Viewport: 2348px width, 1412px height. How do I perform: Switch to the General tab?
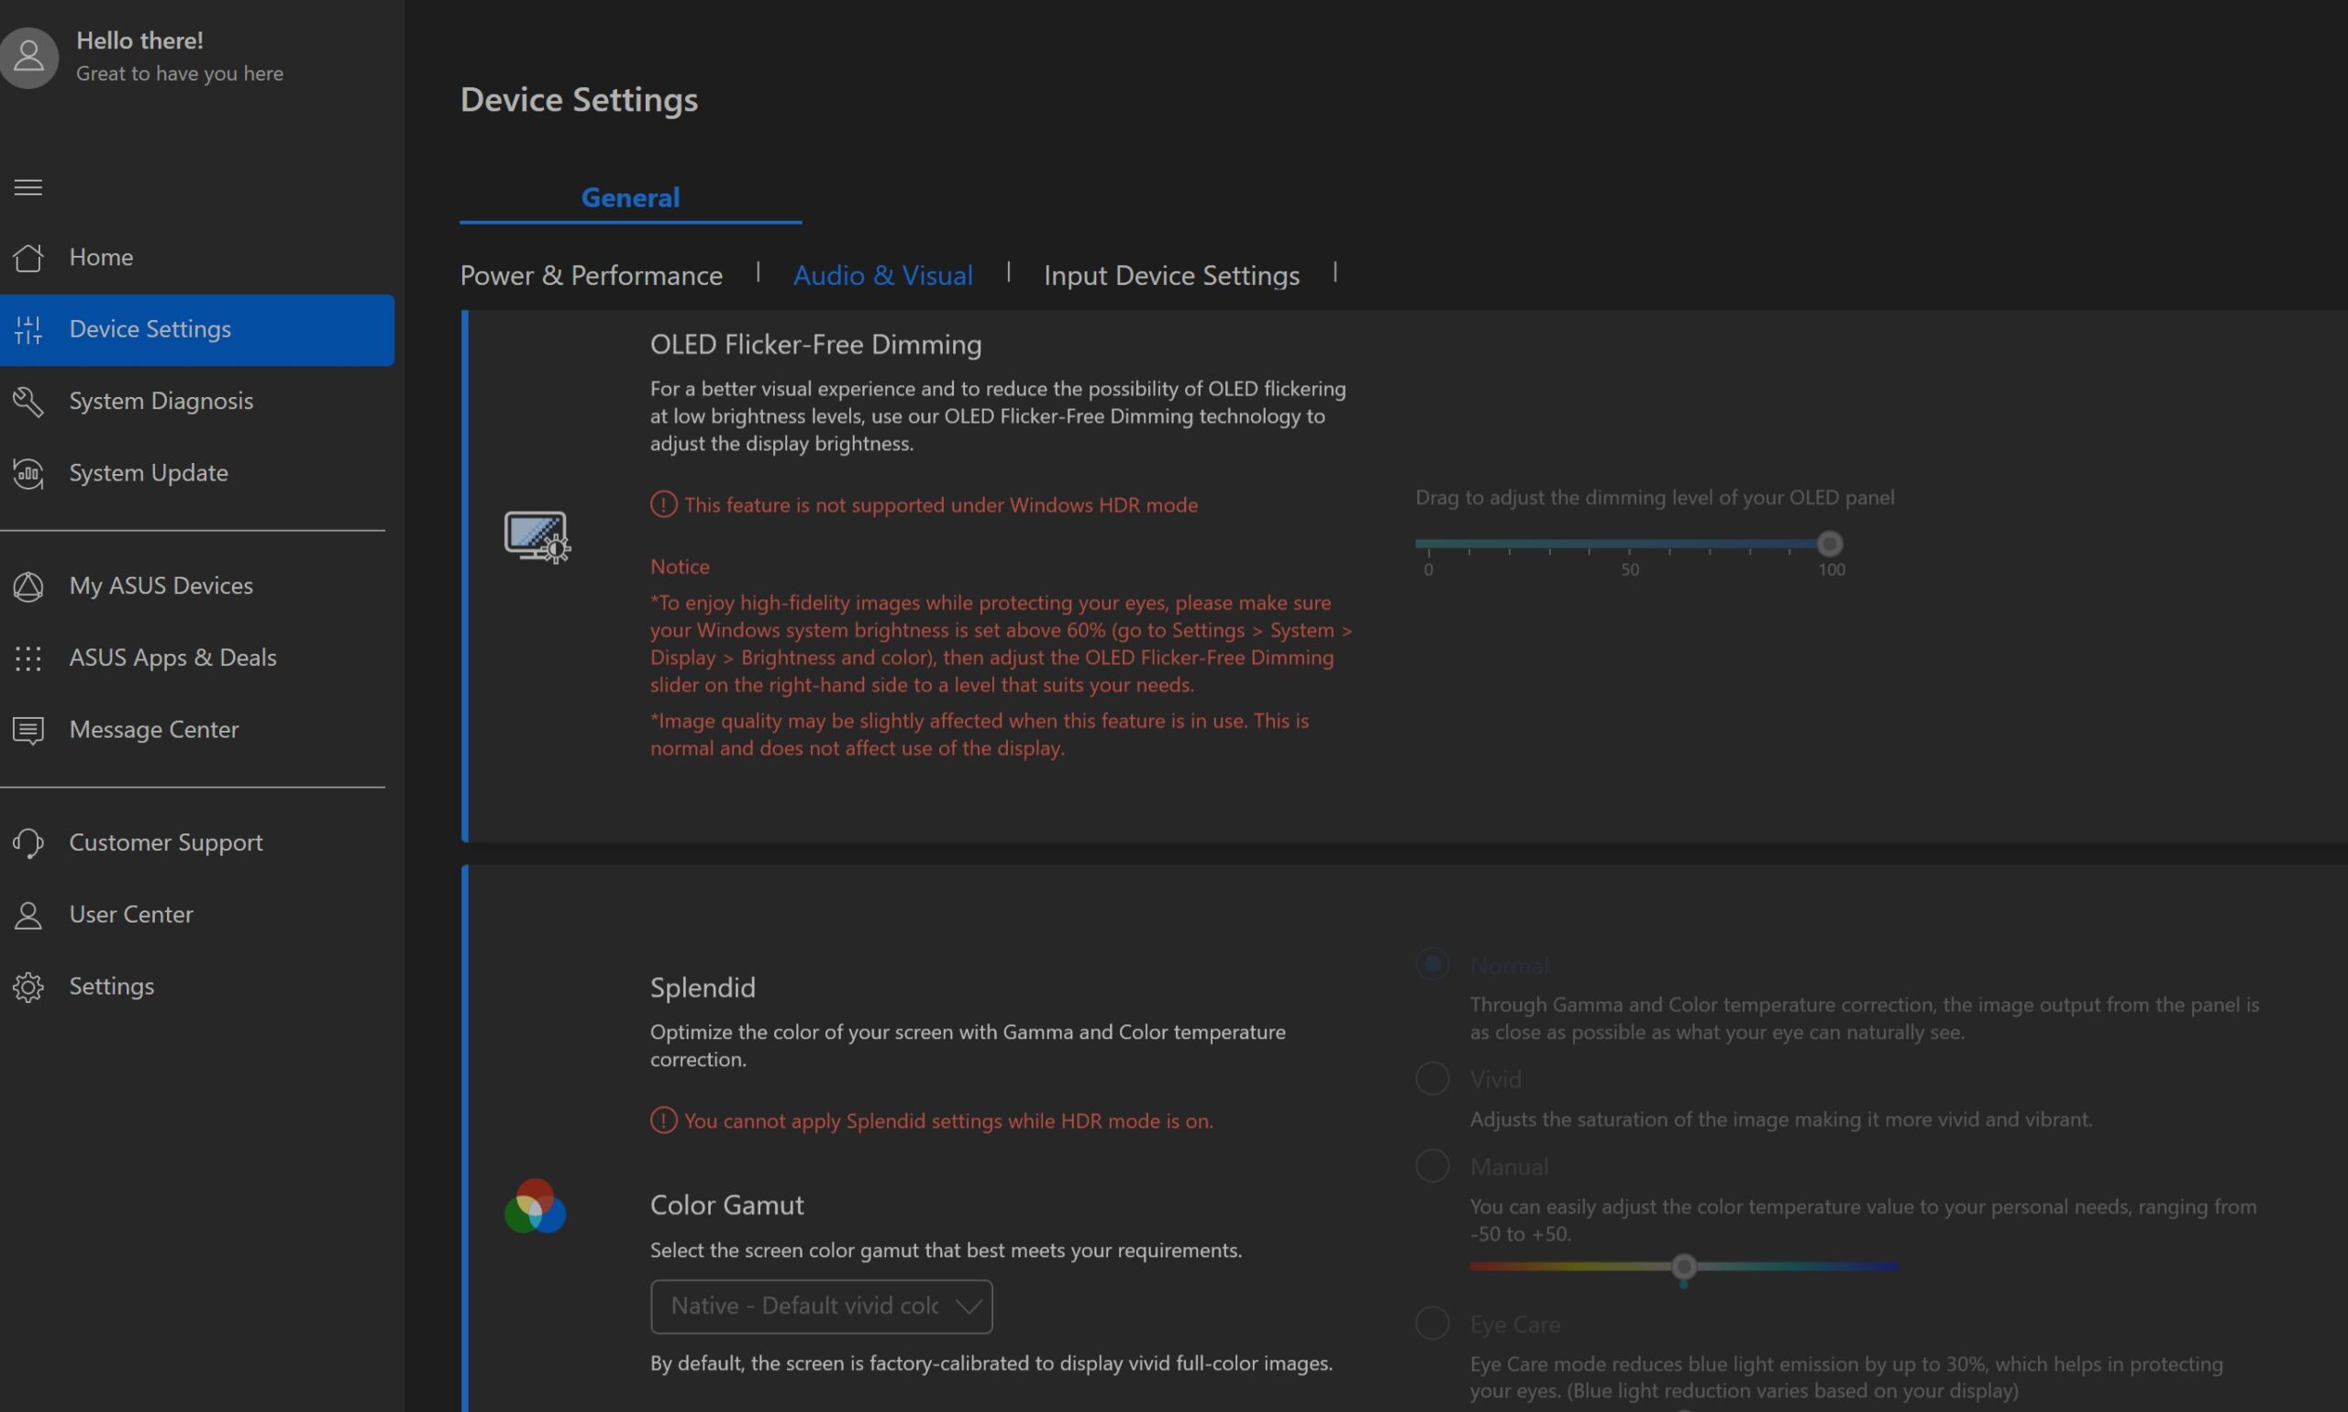[630, 198]
